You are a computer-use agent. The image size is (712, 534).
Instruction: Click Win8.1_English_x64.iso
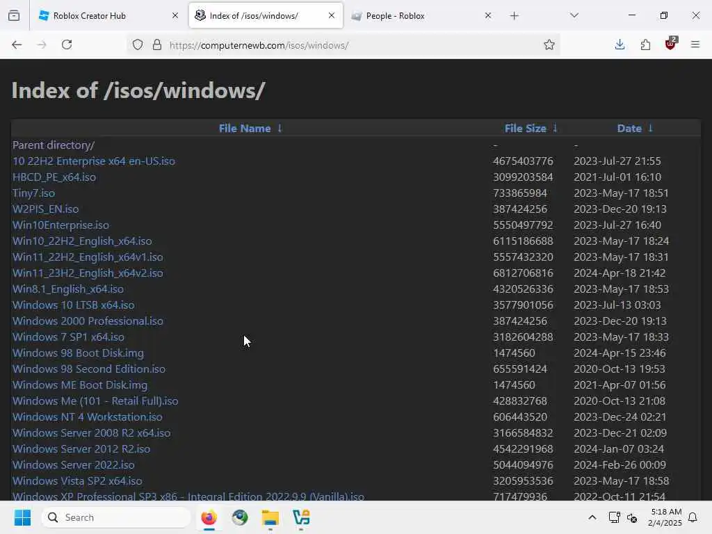coord(68,289)
